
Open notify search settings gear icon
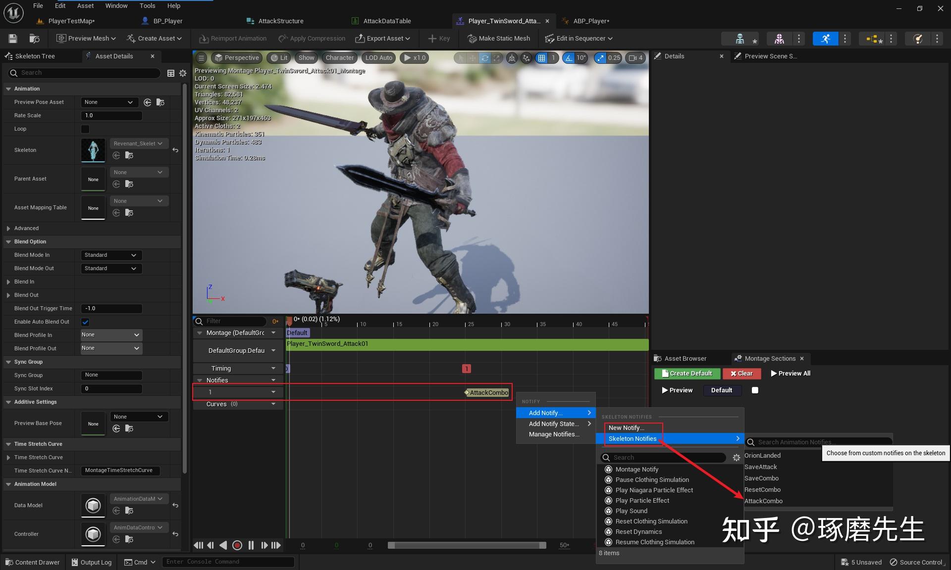click(x=737, y=458)
